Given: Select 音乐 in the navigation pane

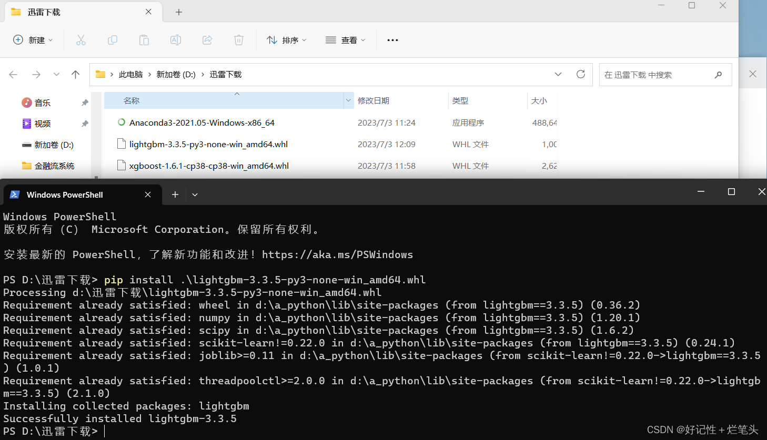Looking at the screenshot, I should point(43,103).
